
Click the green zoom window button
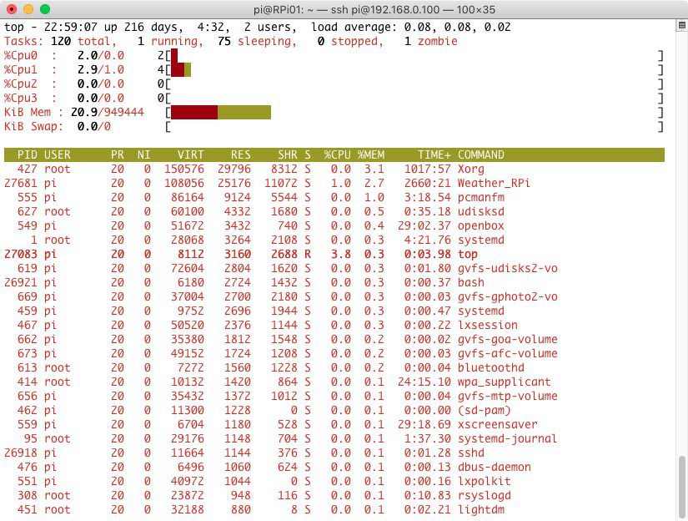[x=45, y=9]
